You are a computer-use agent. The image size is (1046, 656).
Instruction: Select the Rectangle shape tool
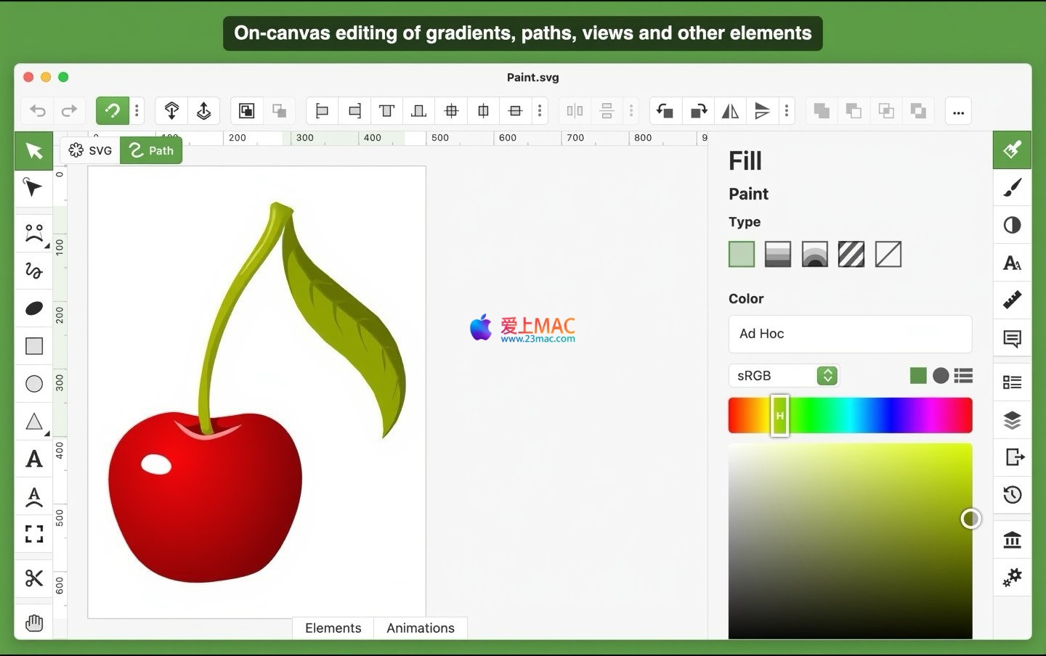[x=33, y=346]
